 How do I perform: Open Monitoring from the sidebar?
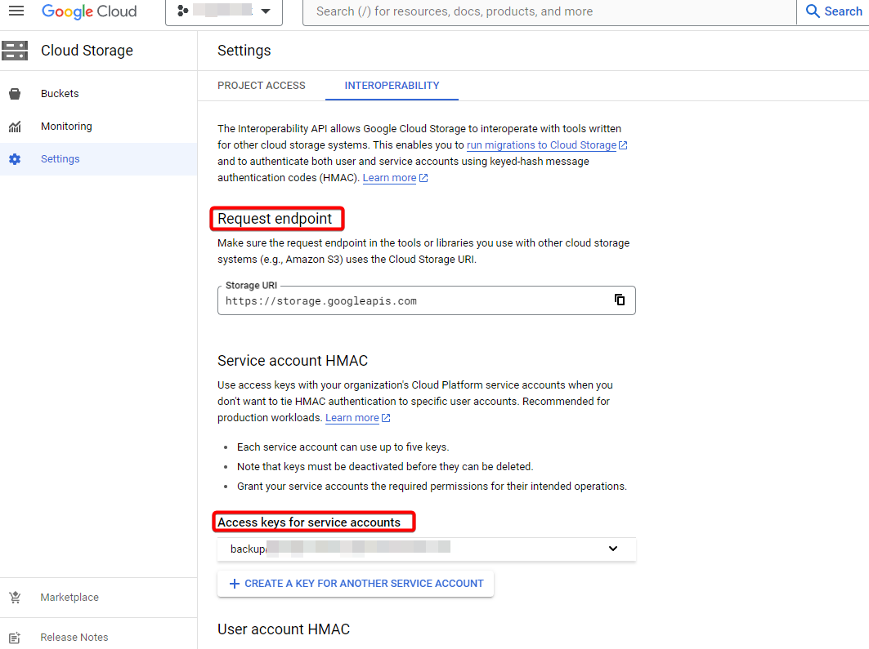pyautogui.click(x=15, y=126)
